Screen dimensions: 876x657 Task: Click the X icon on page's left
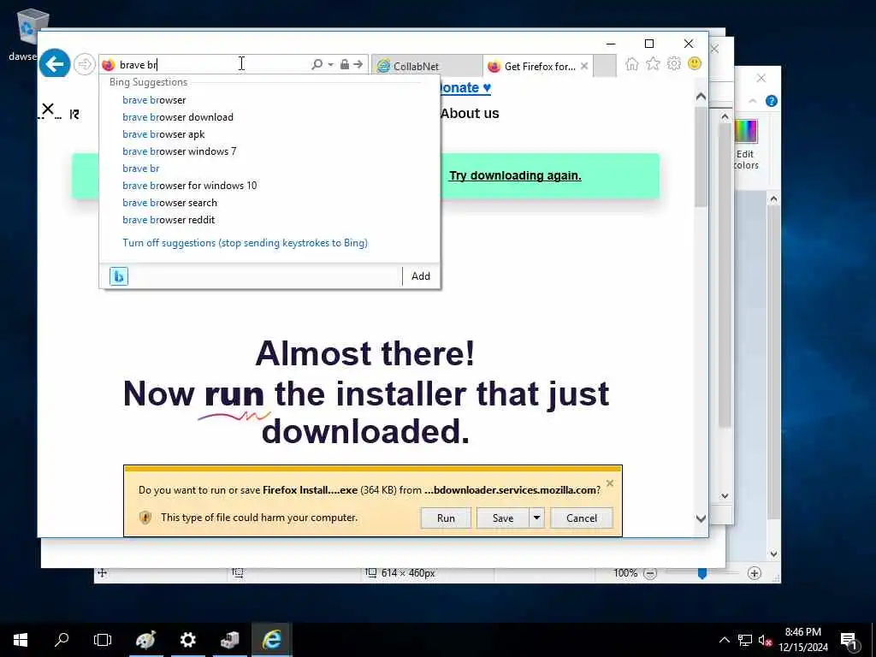point(48,109)
